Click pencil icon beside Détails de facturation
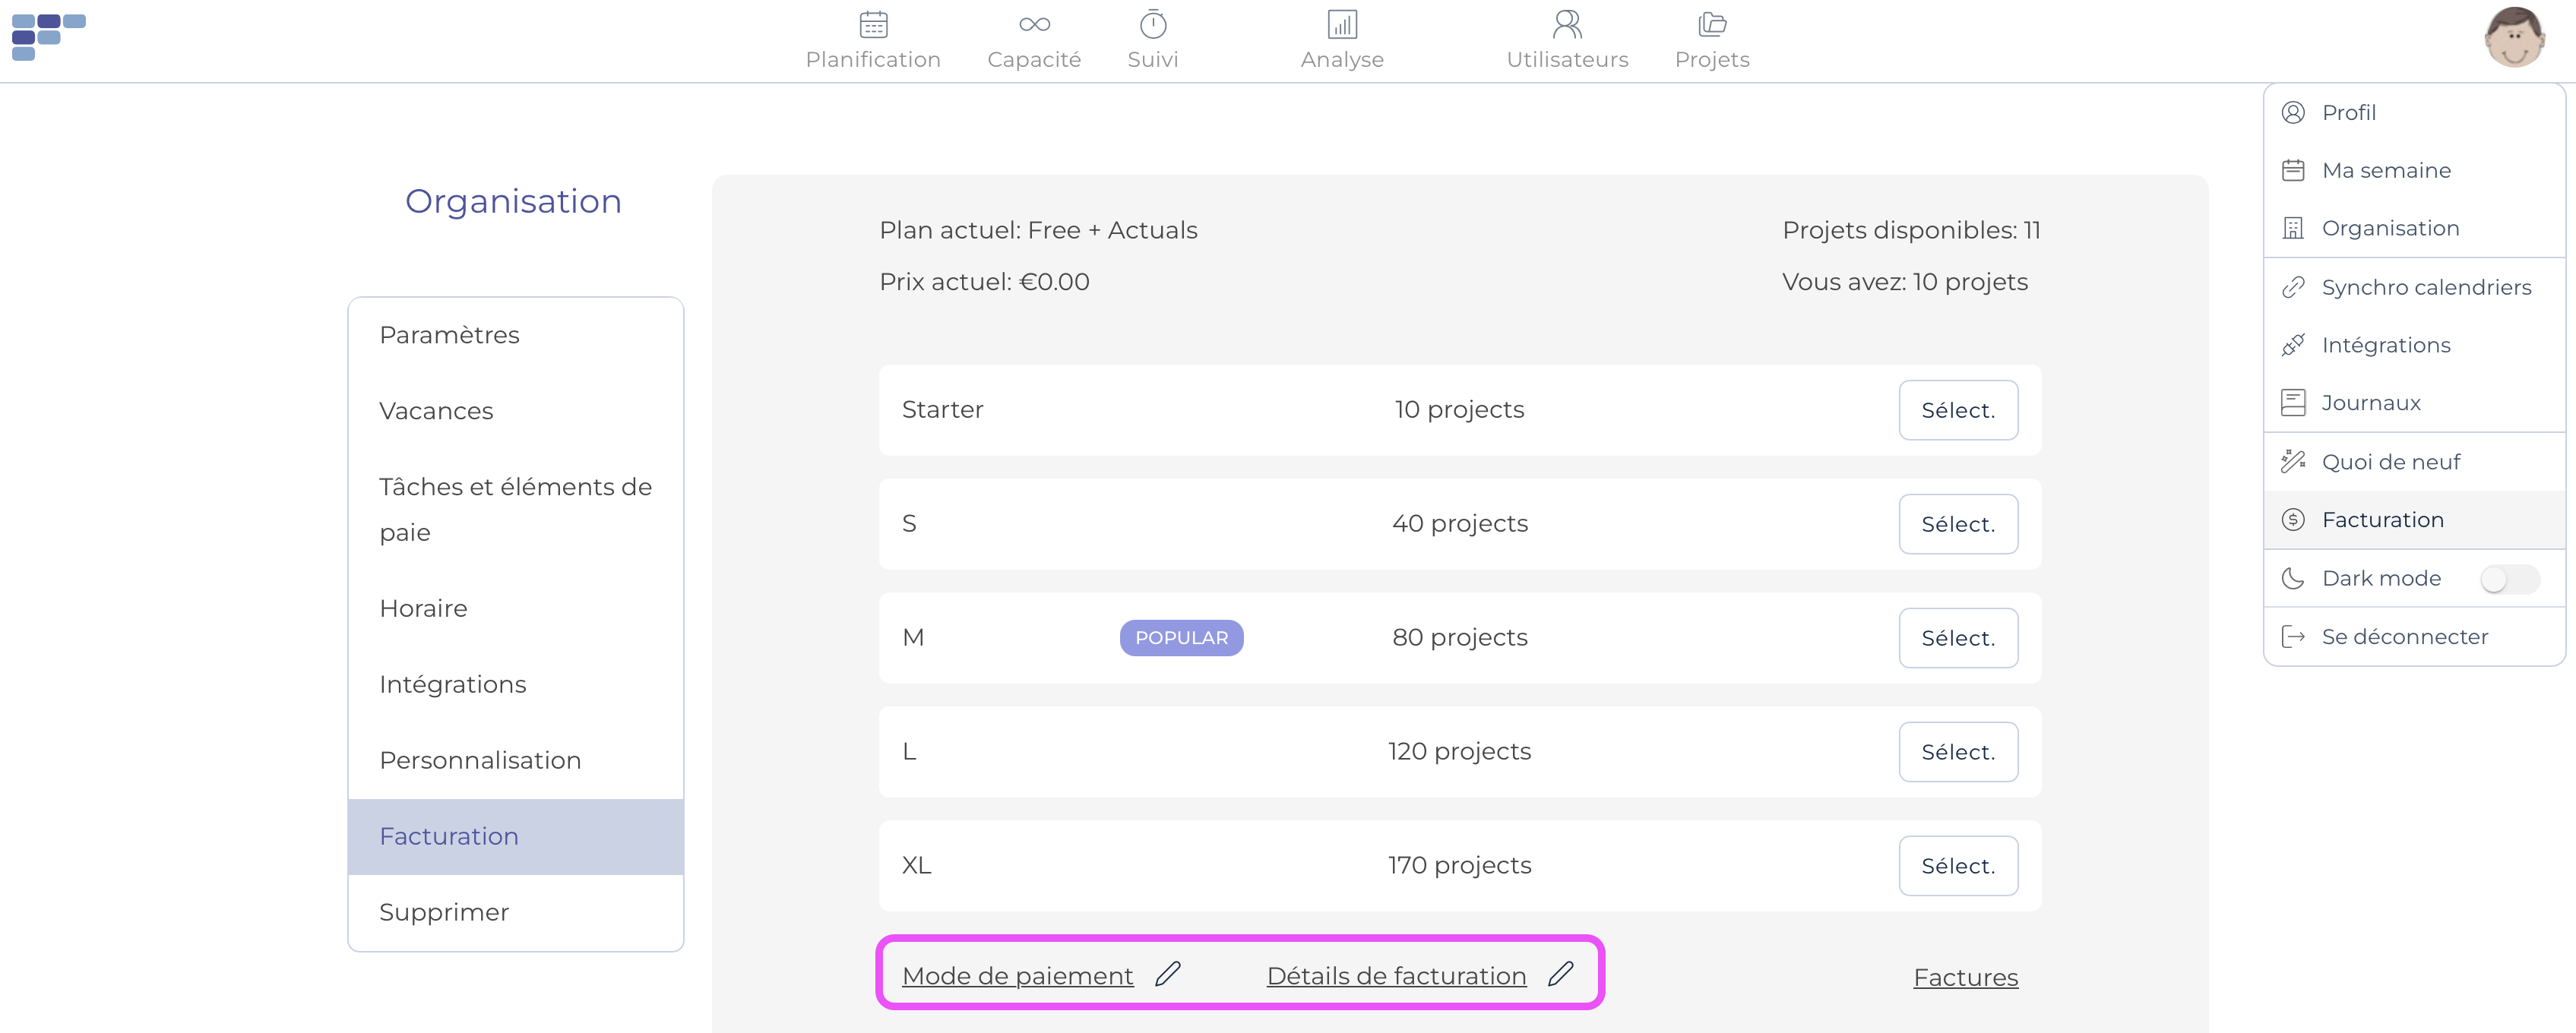 click(1560, 973)
